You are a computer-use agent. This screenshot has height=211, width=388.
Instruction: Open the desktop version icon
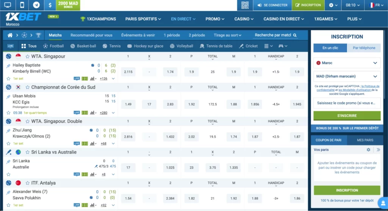[8, 5]
